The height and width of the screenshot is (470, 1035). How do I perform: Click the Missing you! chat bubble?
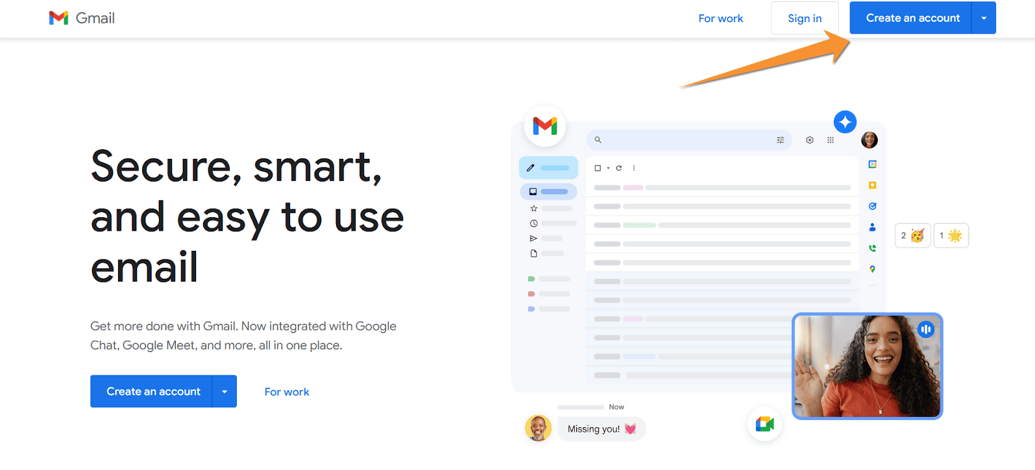602,429
